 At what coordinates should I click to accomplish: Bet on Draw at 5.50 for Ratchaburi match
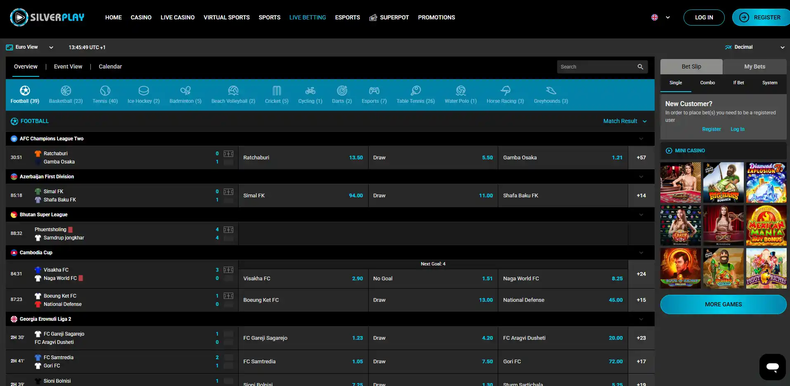pos(433,158)
